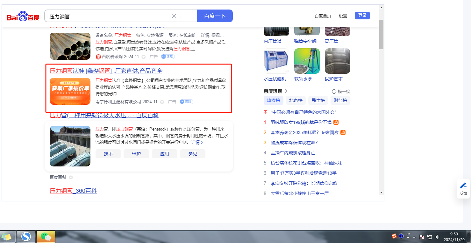Expand the 百度热搜 chevron
Viewport: 471px width, 243px height.
(286, 91)
